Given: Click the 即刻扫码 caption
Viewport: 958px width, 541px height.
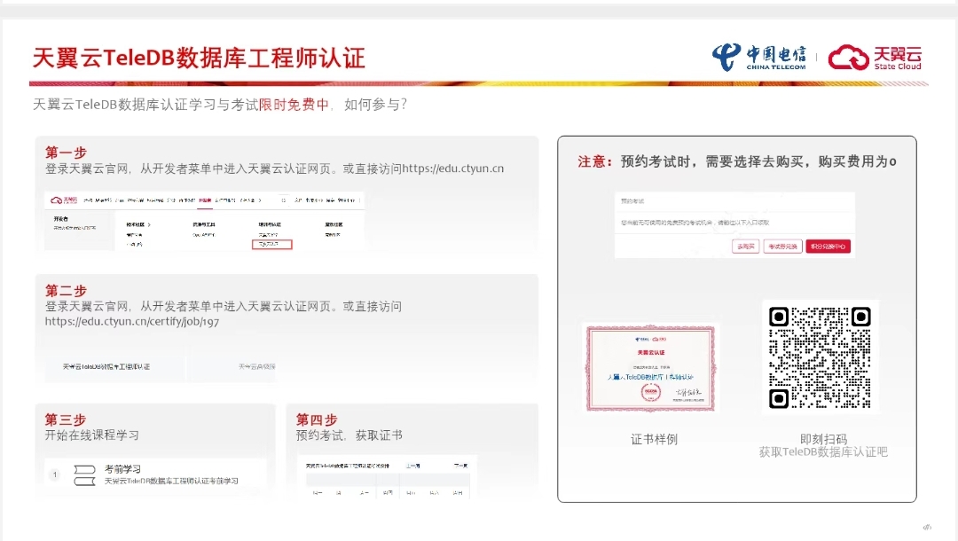Looking at the screenshot, I should point(823,439).
